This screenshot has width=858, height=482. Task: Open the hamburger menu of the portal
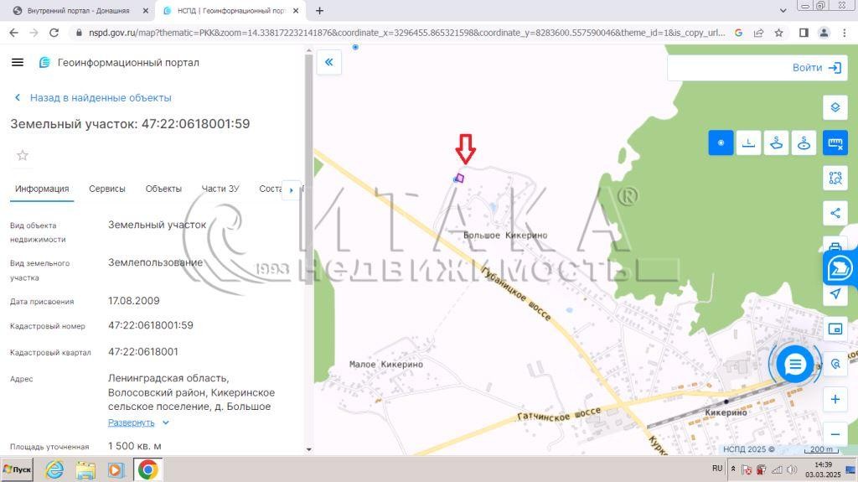[18, 62]
